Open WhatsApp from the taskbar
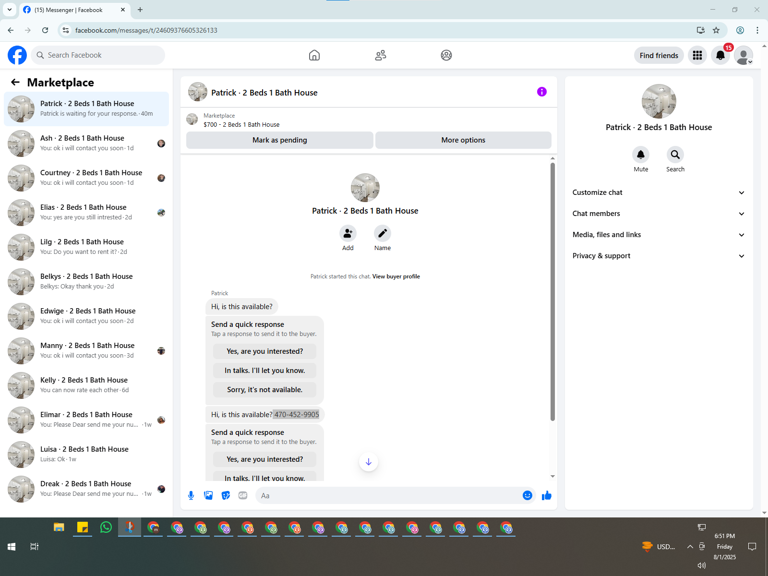 pos(106,528)
